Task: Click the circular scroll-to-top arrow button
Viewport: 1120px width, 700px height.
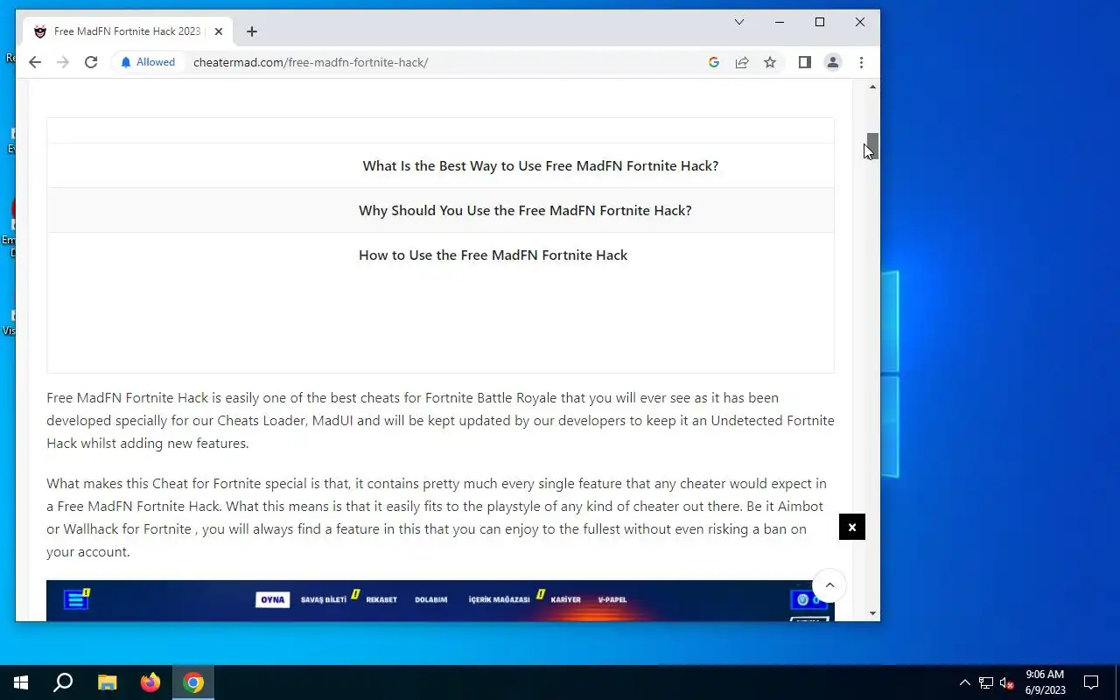Action: click(829, 585)
